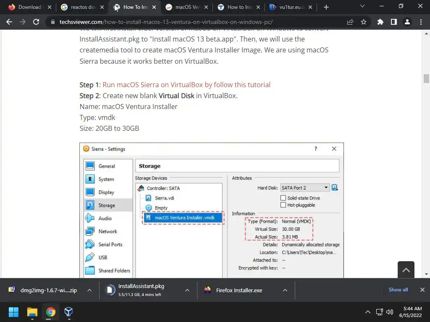This screenshot has height=322, width=430.
Task: Expand options for dmg2img zip download
Action: pos(89,290)
